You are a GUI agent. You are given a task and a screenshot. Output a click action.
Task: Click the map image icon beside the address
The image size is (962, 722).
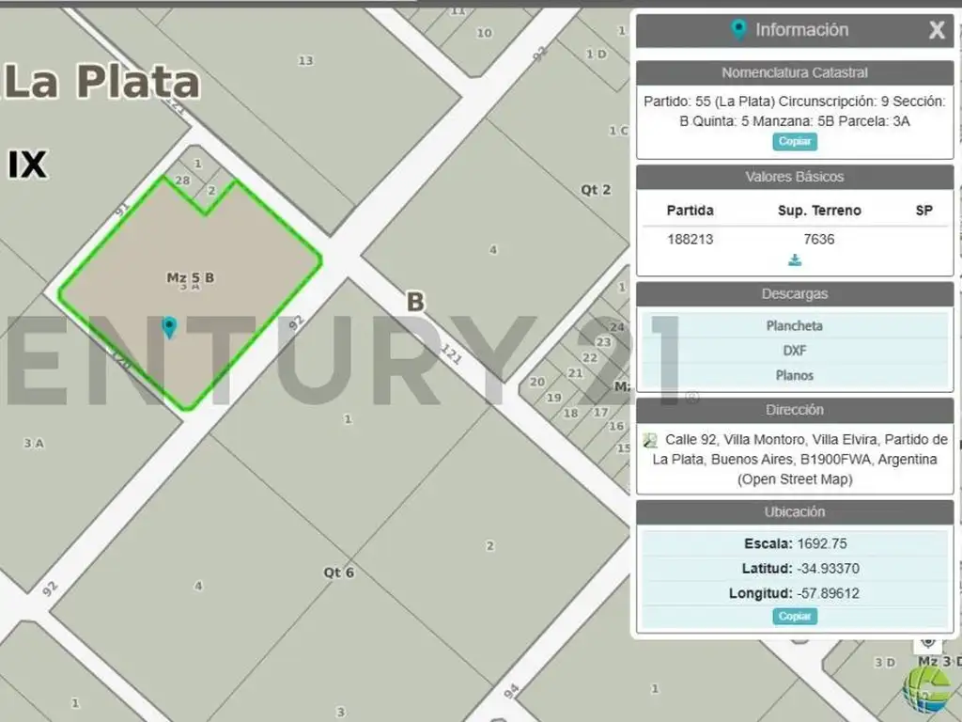650,440
